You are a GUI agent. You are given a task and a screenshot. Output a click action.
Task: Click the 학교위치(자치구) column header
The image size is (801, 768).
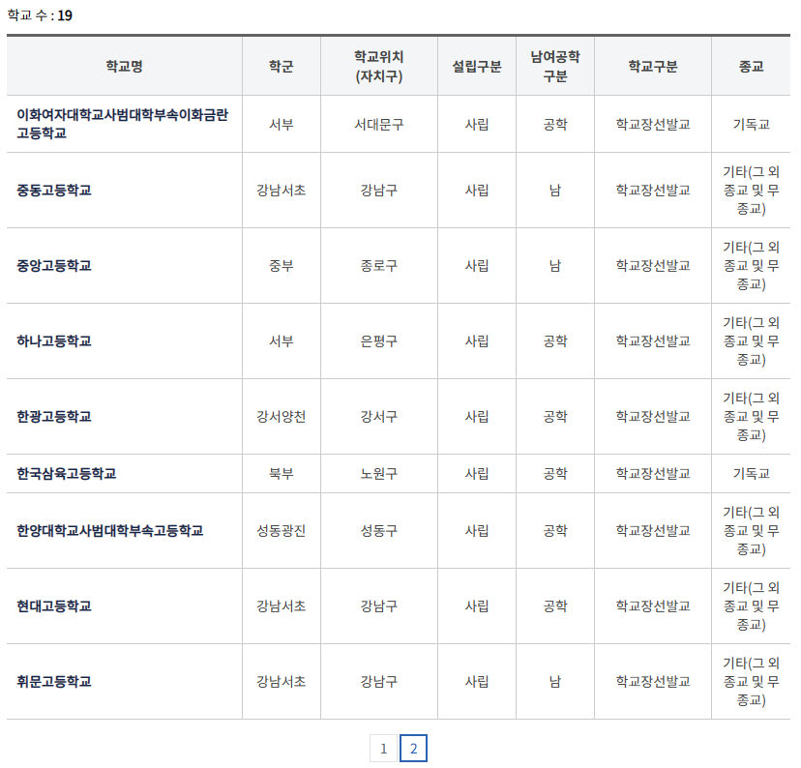(379, 66)
